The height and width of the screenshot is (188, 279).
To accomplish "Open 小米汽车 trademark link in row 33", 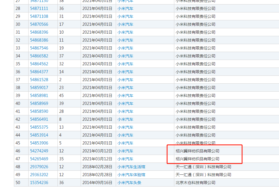I will pos(125,48).
